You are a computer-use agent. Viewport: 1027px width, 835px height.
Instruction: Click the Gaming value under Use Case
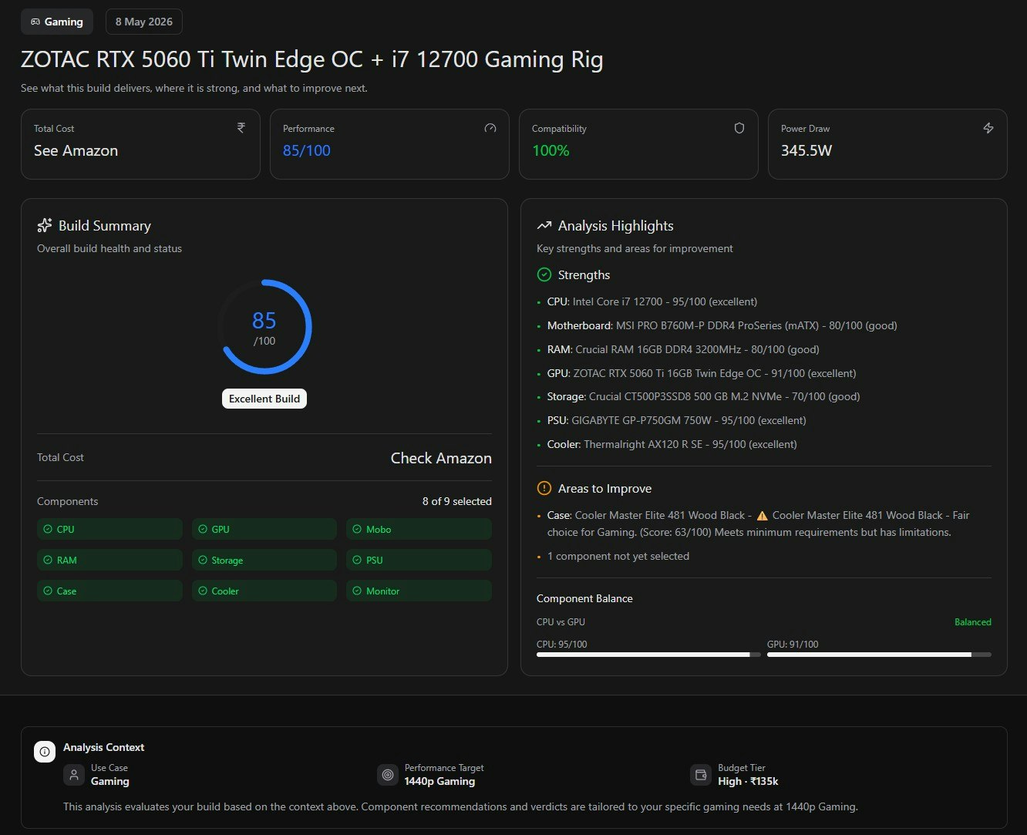[x=110, y=781]
